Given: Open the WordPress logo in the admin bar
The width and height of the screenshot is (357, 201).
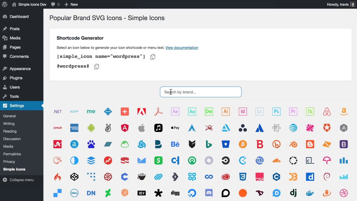Looking at the screenshot, I should [x=4, y=4].
